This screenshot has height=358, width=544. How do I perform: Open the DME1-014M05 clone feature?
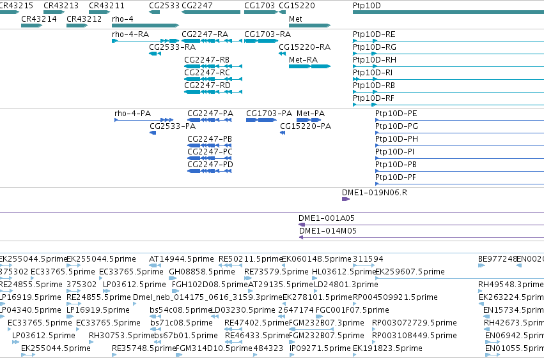(421, 237)
